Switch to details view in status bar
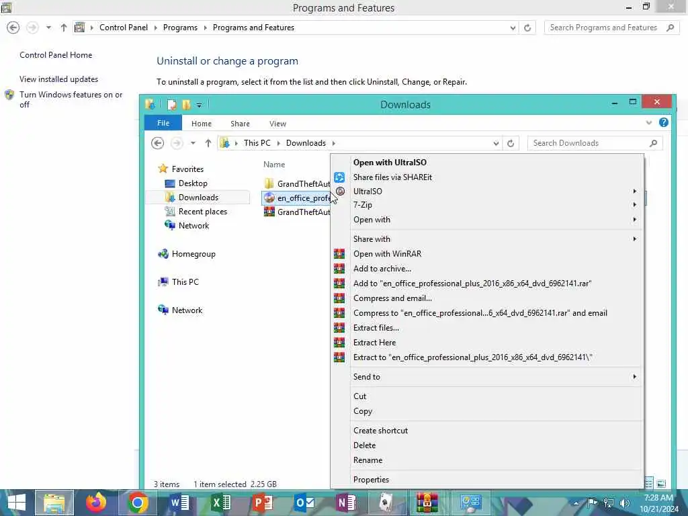The height and width of the screenshot is (516, 688). coord(648,483)
